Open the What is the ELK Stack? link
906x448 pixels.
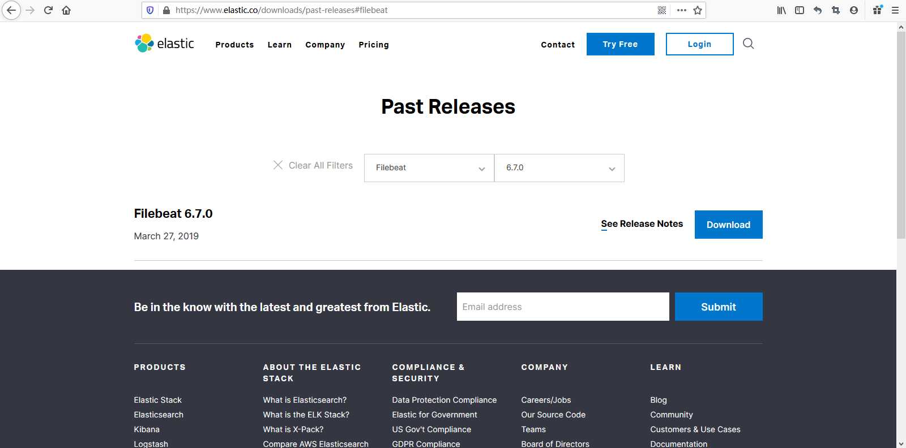(x=306, y=415)
